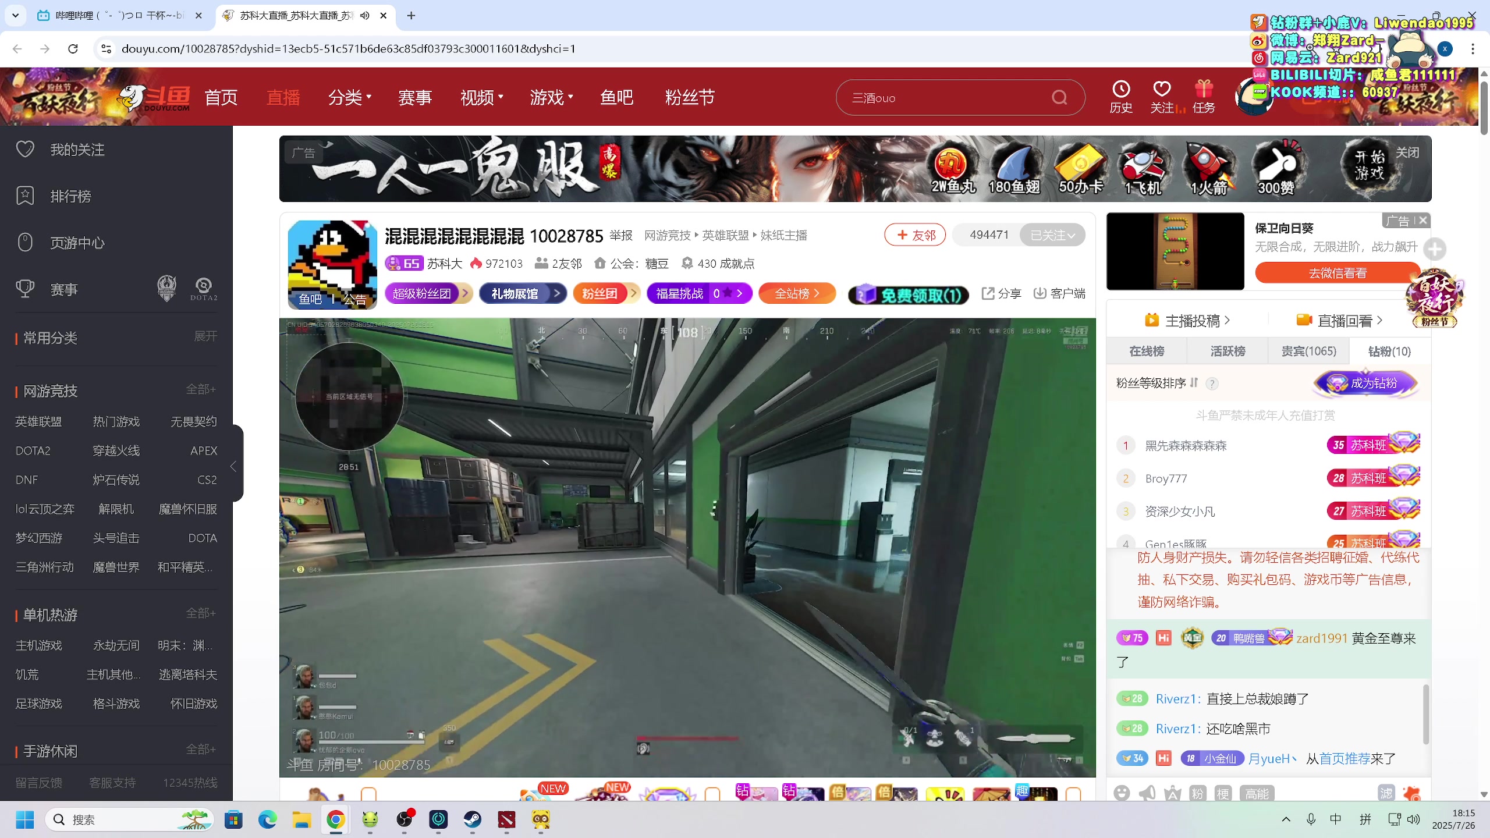Image resolution: width=1490 pixels, height=838 pixels.
Task: Reload the page with Chrome refresh
Action: click(x=73, y=49)
